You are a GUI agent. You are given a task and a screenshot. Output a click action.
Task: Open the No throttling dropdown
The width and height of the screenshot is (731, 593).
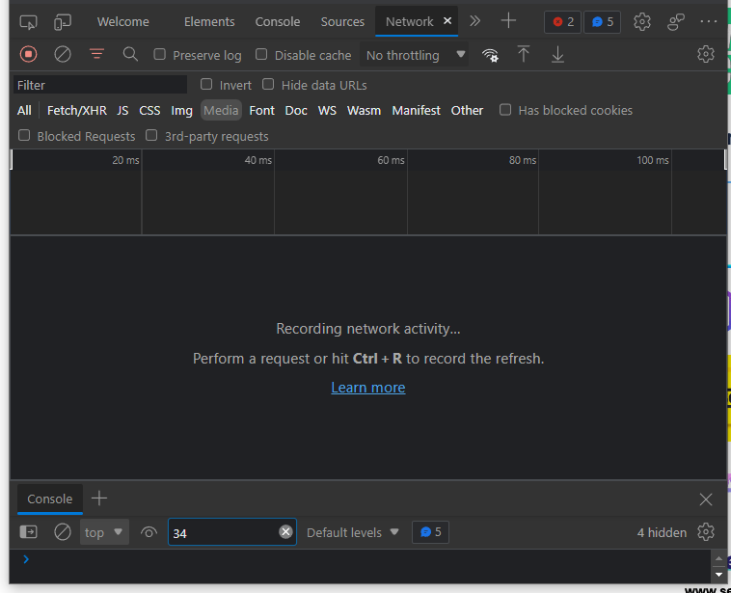point(414,55)
